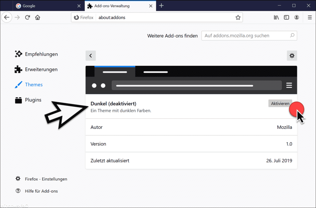This screenshot has width=316, height=208.
Task: Click the Dunkel (deaktiviert) title
Action: pyautogui.click(x=113, y=104)
